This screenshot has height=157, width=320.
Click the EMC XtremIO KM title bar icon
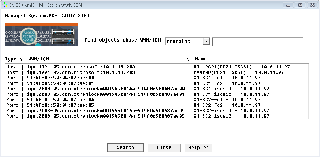pos(4,5)
